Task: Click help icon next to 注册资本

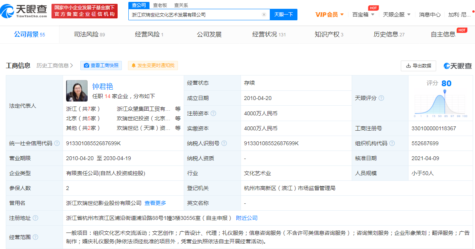Action: 213,113
